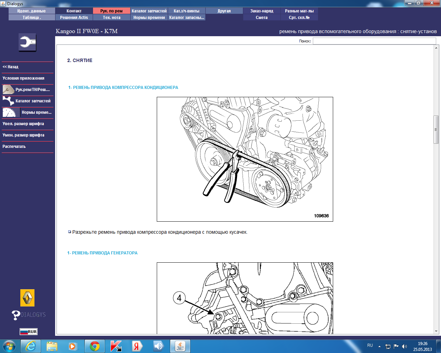This screenshot has width=441, height=353.
Task: Open the speaker application on the taskbar
Action: (158, 346)
